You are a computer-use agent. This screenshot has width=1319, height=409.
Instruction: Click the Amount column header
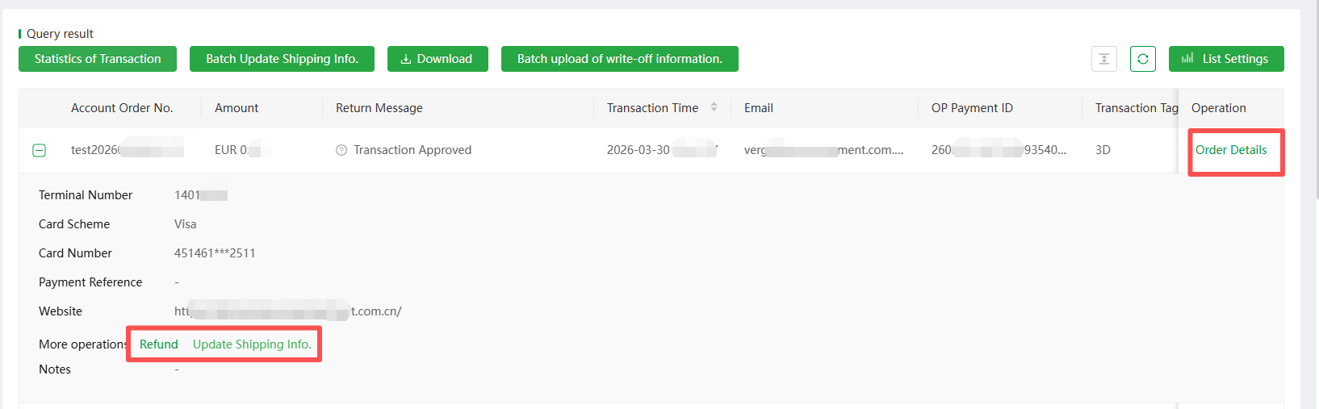point(237,108)
